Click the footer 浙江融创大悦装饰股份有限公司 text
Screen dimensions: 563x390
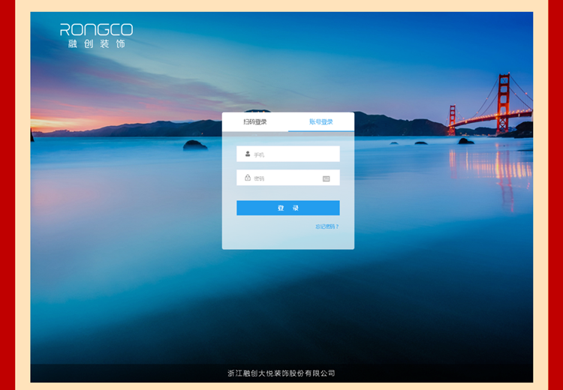tap(281, 373)
